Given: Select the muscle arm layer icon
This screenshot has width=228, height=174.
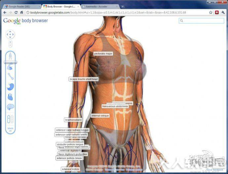Looking at the screenshot, I should 10,67.
